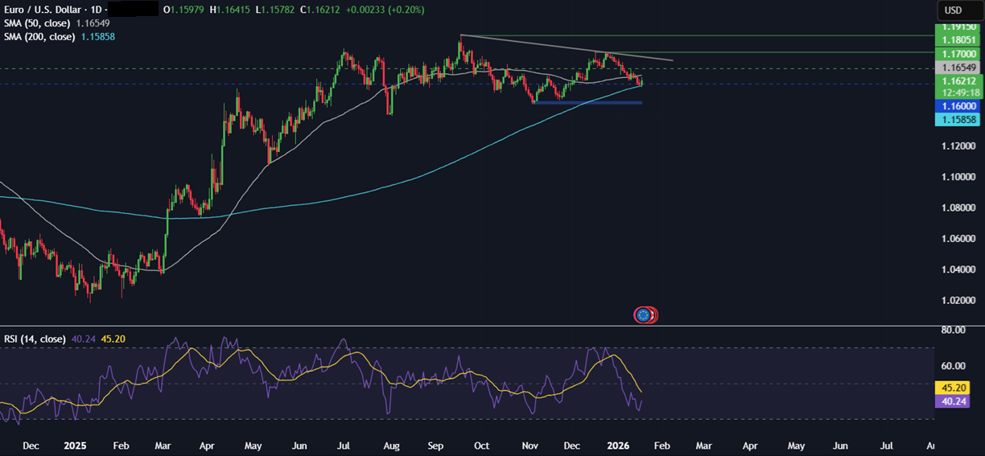Click the 2026 label on time axis

coord(618,445)
